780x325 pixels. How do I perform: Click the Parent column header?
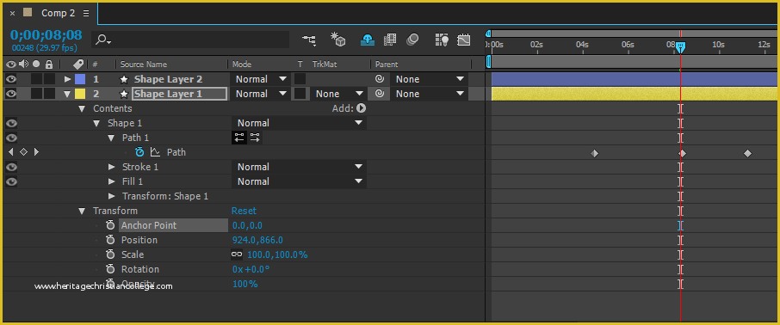tap(387, 64)
